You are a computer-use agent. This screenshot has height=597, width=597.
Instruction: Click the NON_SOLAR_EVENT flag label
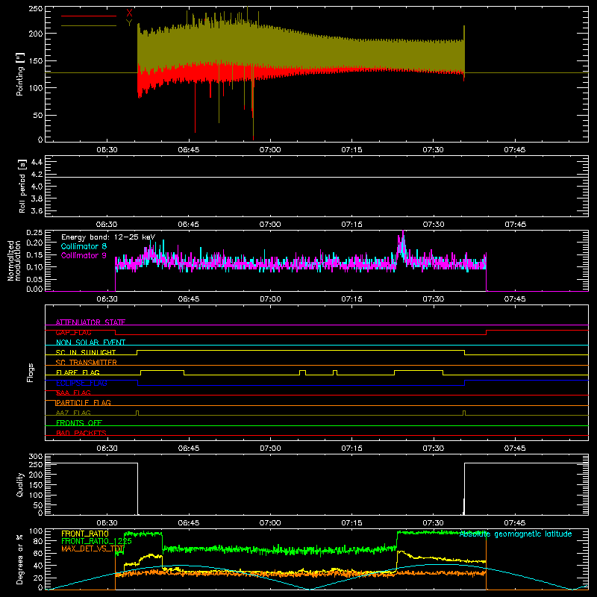(x=90, y=343)
